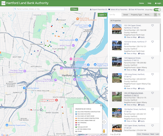Click Export Favorites
The width and height of the screenshot is (163, 136).
click(x=98, y=9)
